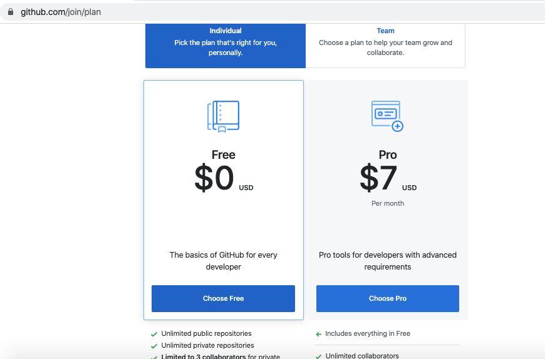Viewport: 545px width, 359px height.
Task: Click the Pro plan card icon
Action: (x=387, y=116)
